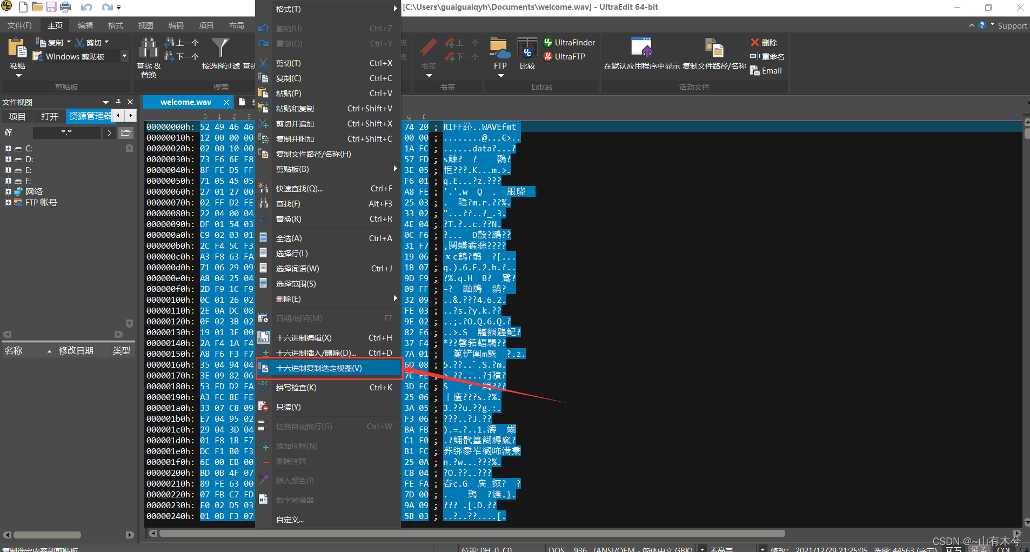
Task: Click previous bookmark (上一个) in search group
Action: [182, 43]
